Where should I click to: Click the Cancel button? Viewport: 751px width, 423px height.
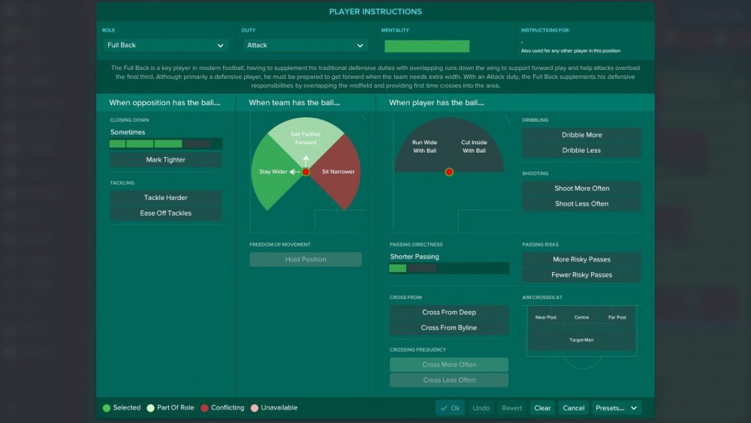pos(573,408)
